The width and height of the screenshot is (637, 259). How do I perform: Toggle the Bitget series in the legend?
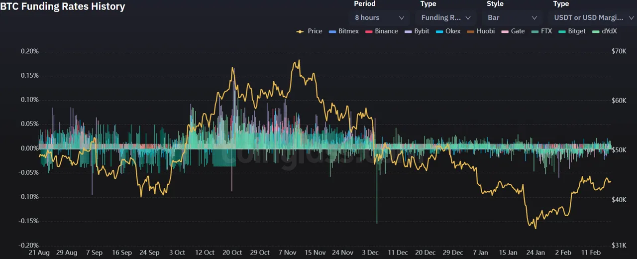coord(572,31)
